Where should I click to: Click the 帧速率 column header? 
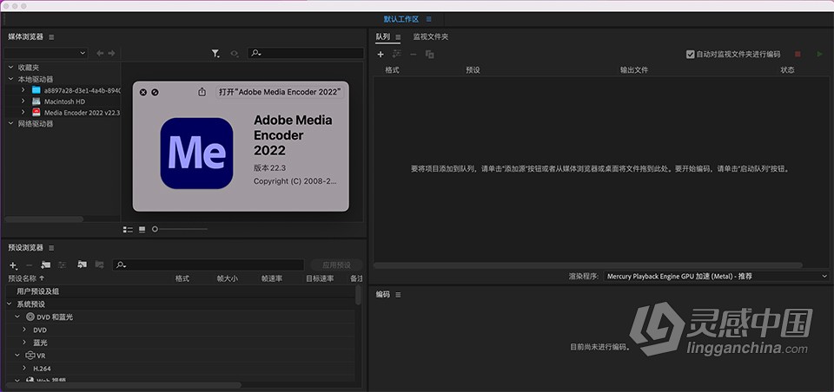tap(271, 278)
